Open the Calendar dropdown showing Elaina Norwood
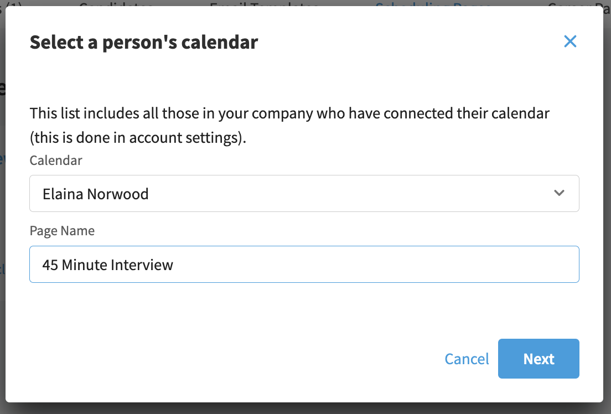 pos(304,193)
